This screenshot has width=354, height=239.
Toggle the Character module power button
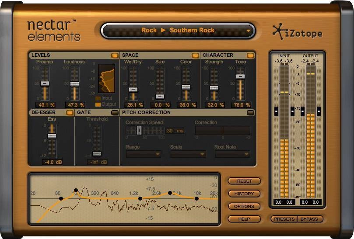(x=250, y=55)
